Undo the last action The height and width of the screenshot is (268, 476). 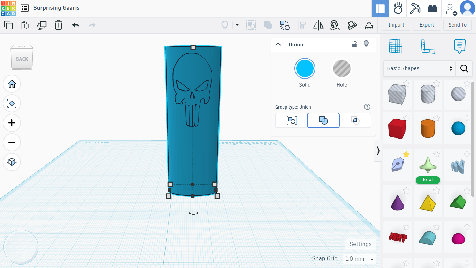pyautogui.click(x=76, y=25)
